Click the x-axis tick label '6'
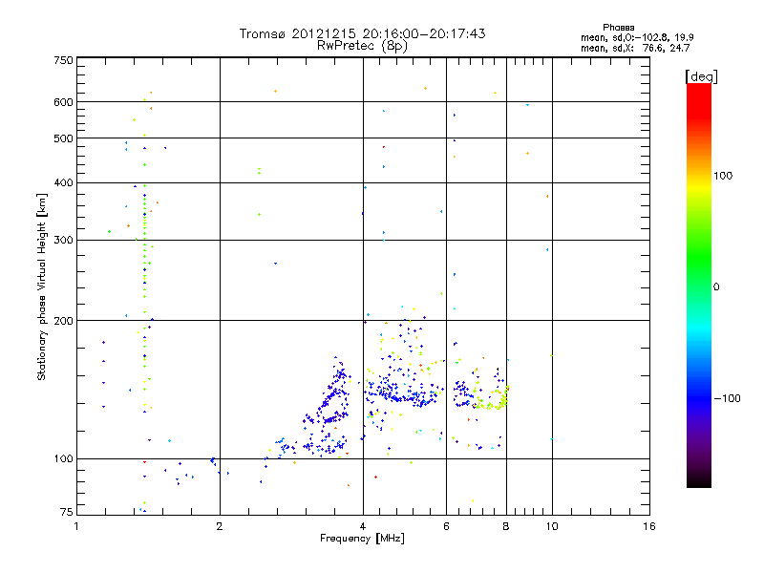Screen dimensions: 764x573 pos(446,526)
